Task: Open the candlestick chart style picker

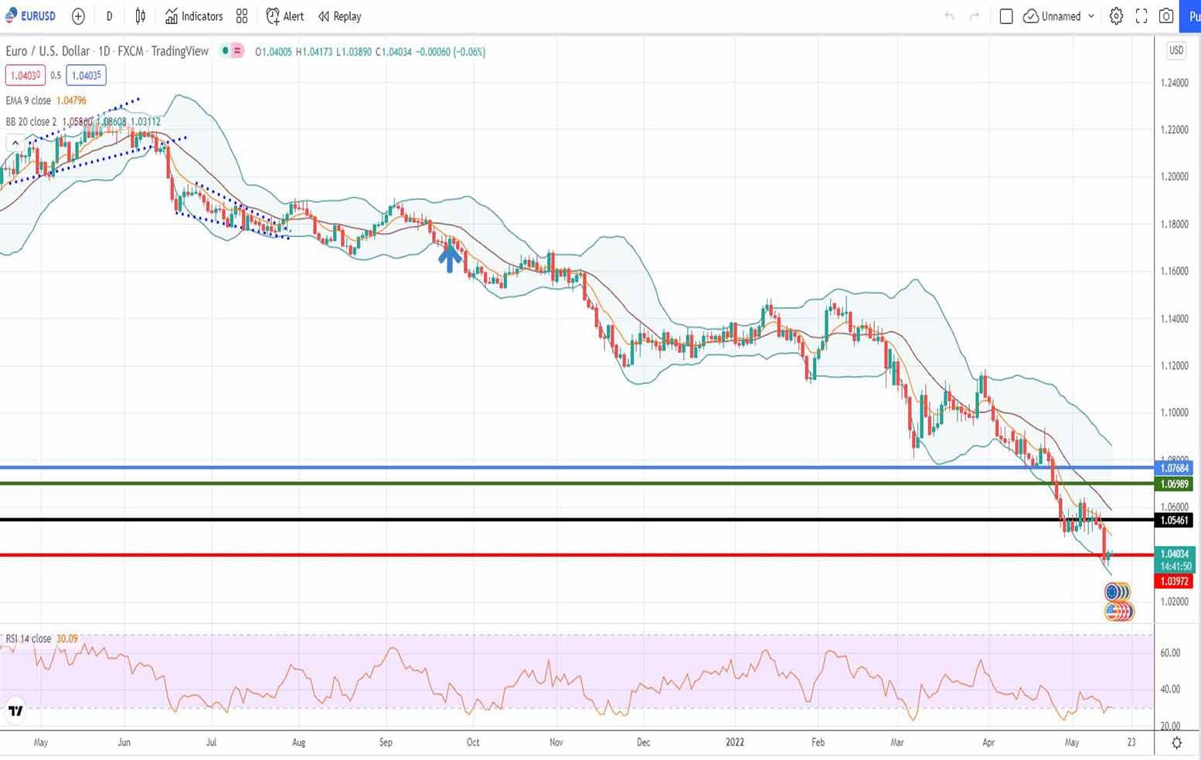Action: 140,16
